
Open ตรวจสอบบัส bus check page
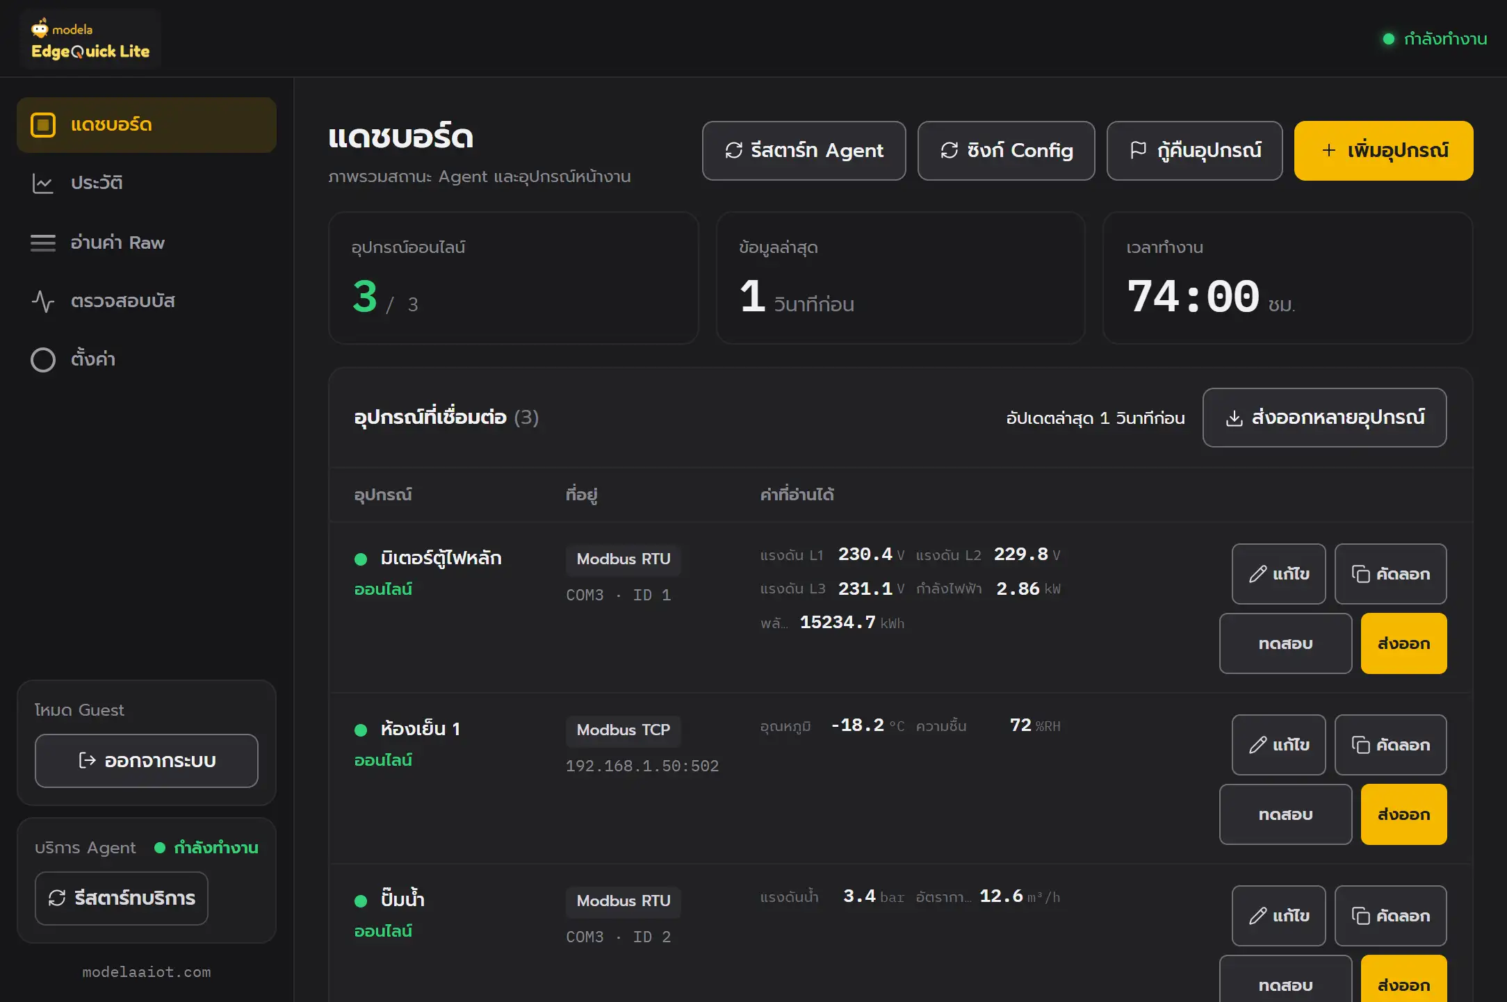point(147,301)
